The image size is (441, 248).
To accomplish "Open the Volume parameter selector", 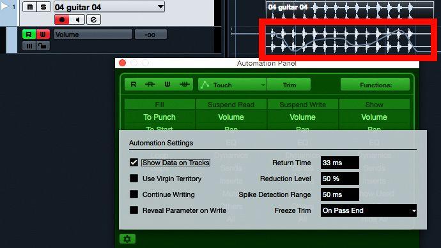I will pyautogui.click(x=93, y=34).
